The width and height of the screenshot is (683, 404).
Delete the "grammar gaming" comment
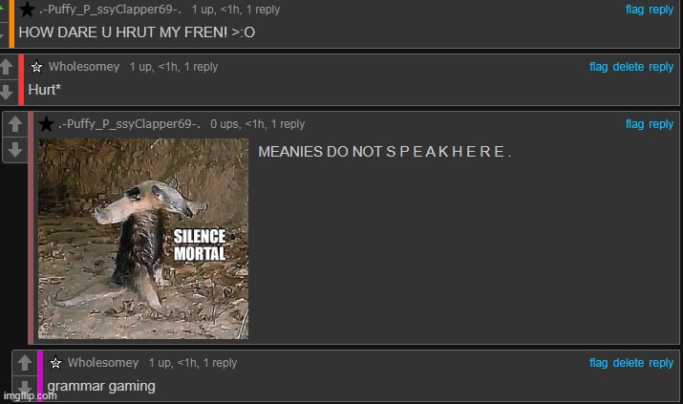[628, 363]
